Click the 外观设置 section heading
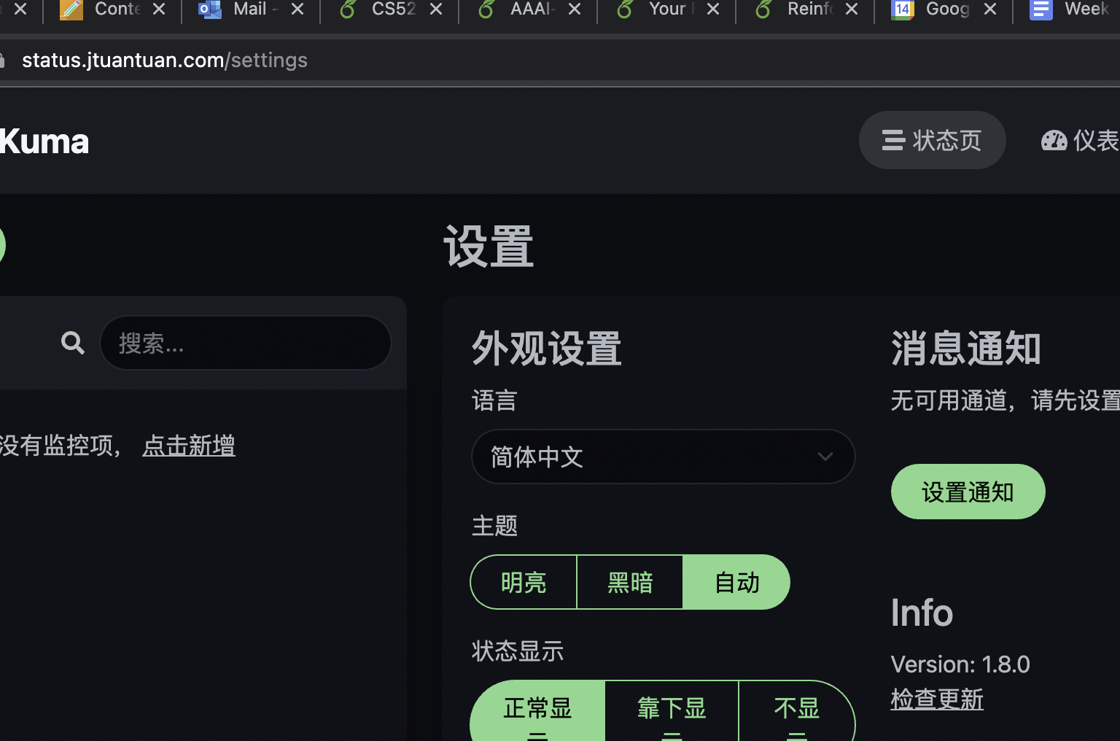This screenshot has height=741, width=1120. (x=547, y=348)
